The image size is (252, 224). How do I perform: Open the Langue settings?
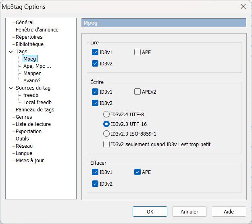(x=24, y=153)
